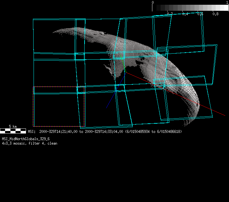Screen dimensions: 229x202
Task: Click the spacecraft clock range in parentheses
Action: (x=154, y=131)
